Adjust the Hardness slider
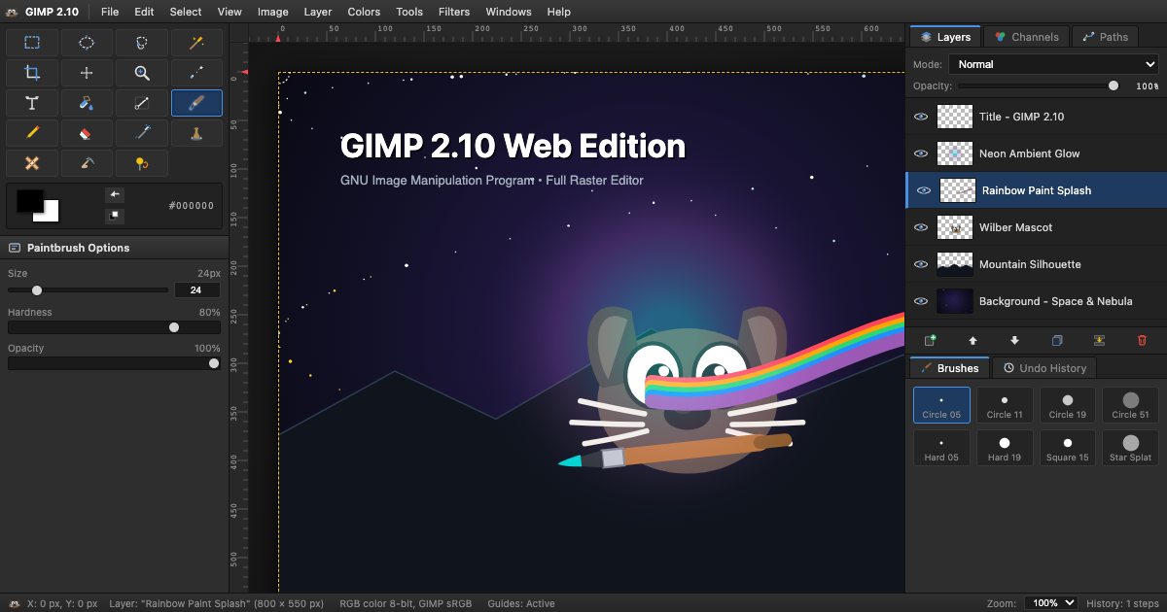The height and width of the screenshot is (612, 1167). click(x=114, y=327)
